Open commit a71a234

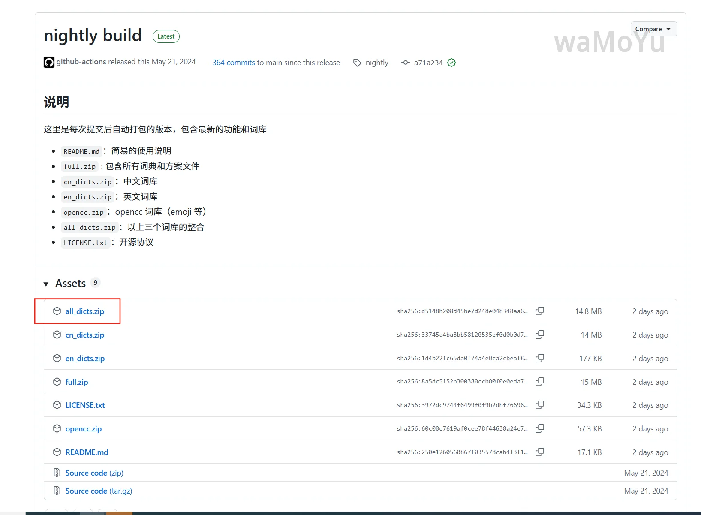tap(428, 63)
